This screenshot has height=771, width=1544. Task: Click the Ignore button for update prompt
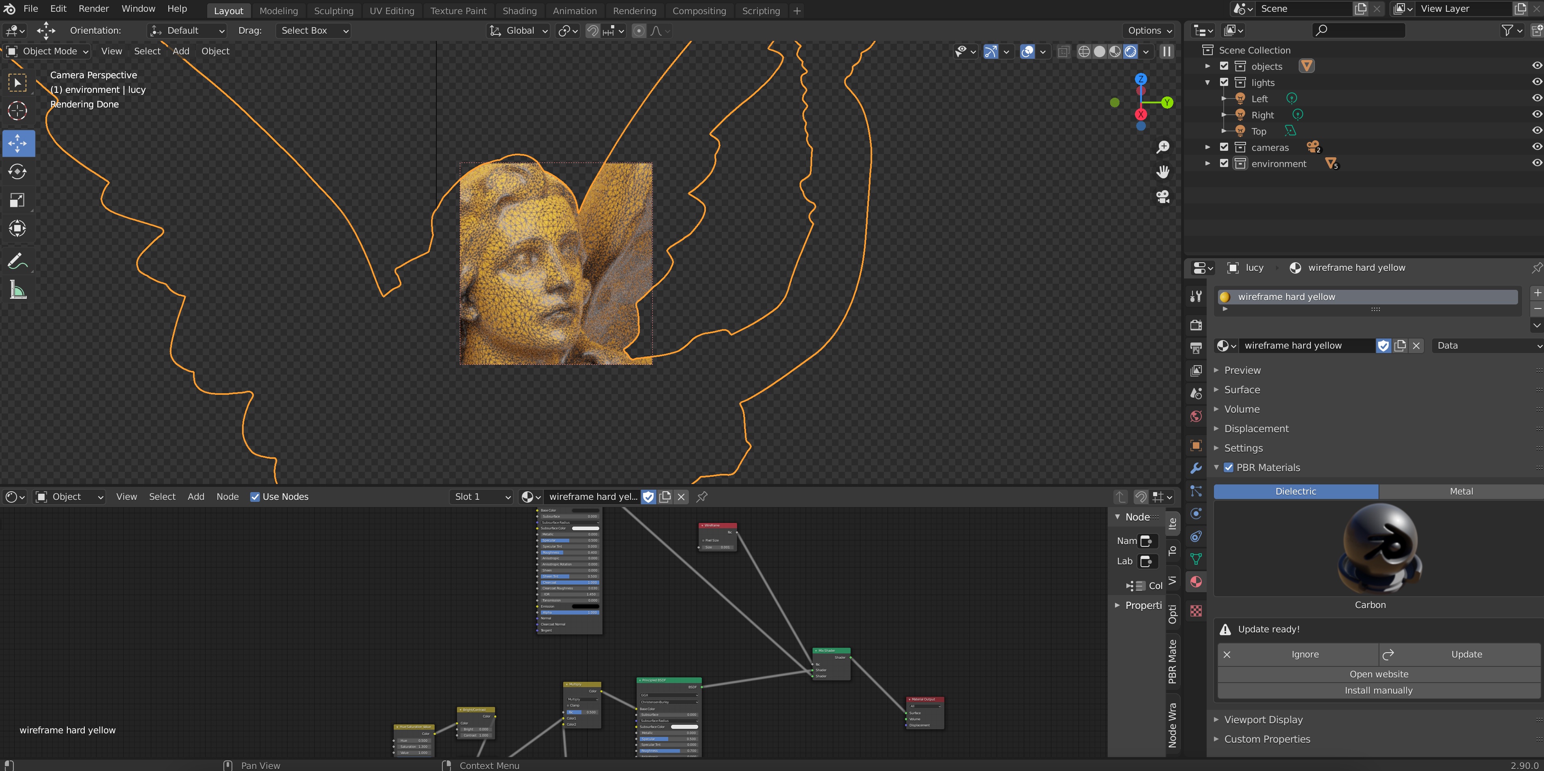click(x=1305, y=654)
